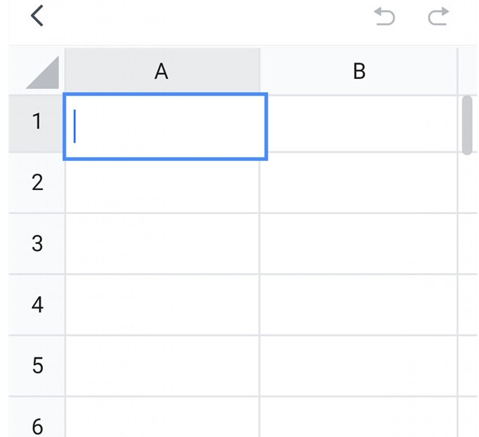
Task: Select cell A2
Action: (163, 183)
